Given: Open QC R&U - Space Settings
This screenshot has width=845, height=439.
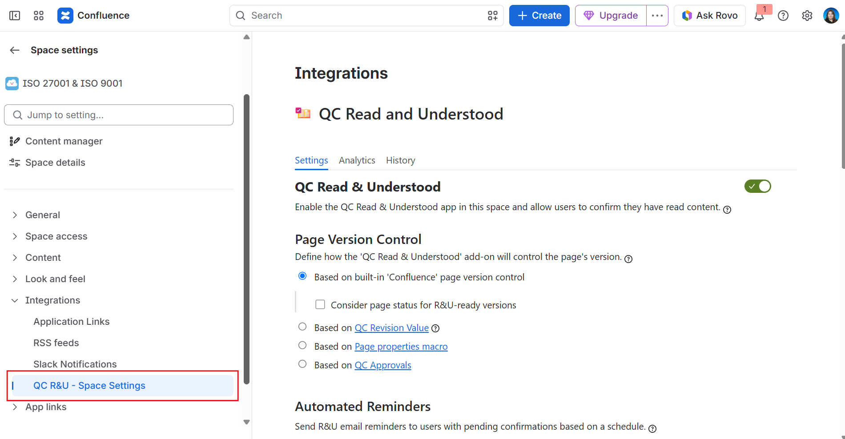Looking at the screenshot, I should (x=123, y=386).
